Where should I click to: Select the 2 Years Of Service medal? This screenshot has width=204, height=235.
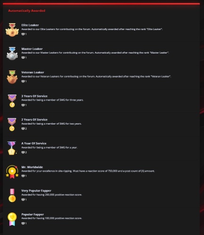pos(12,125)
